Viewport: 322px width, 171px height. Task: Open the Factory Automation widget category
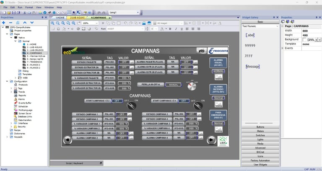[260, 161]
